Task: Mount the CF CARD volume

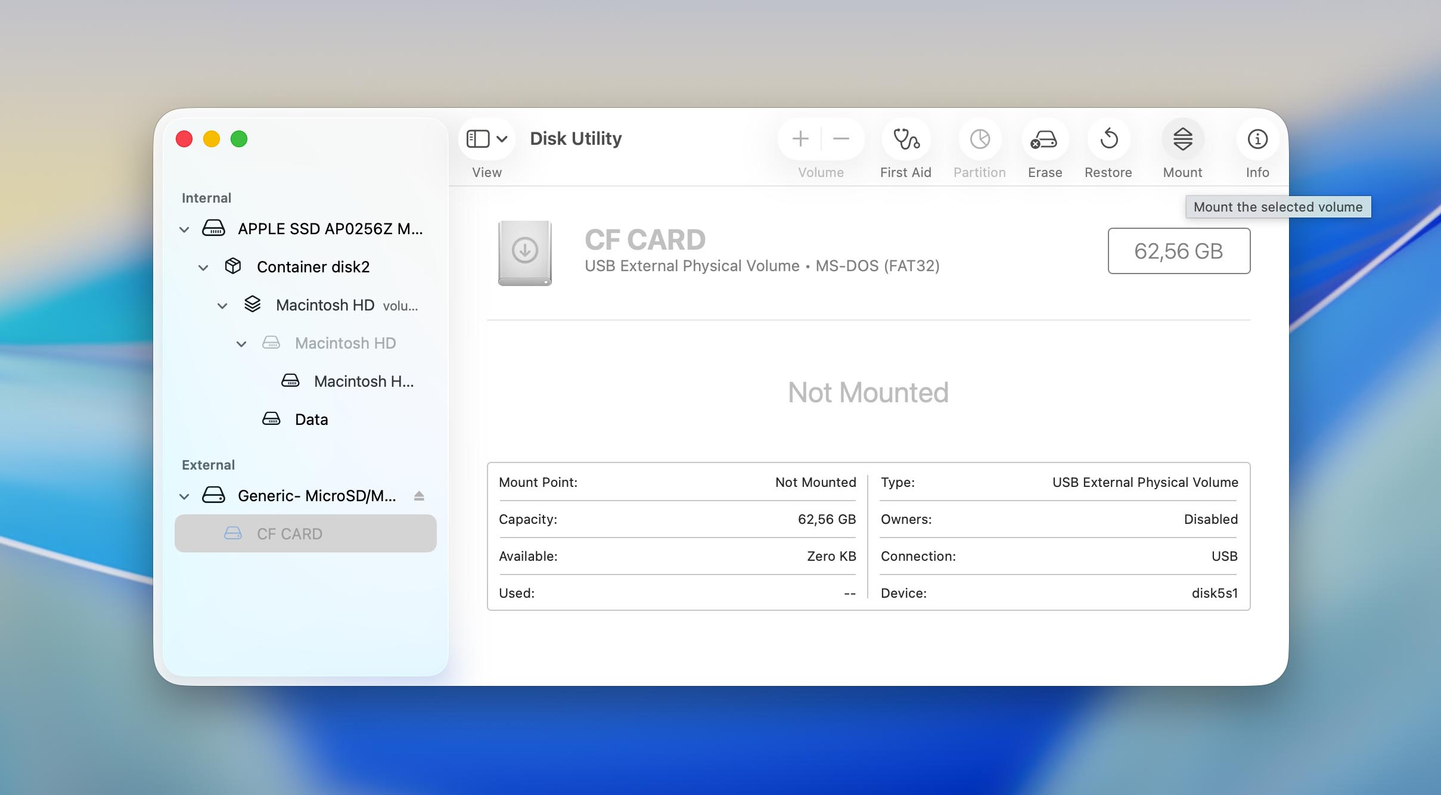Action: [x=1183, y=139]
